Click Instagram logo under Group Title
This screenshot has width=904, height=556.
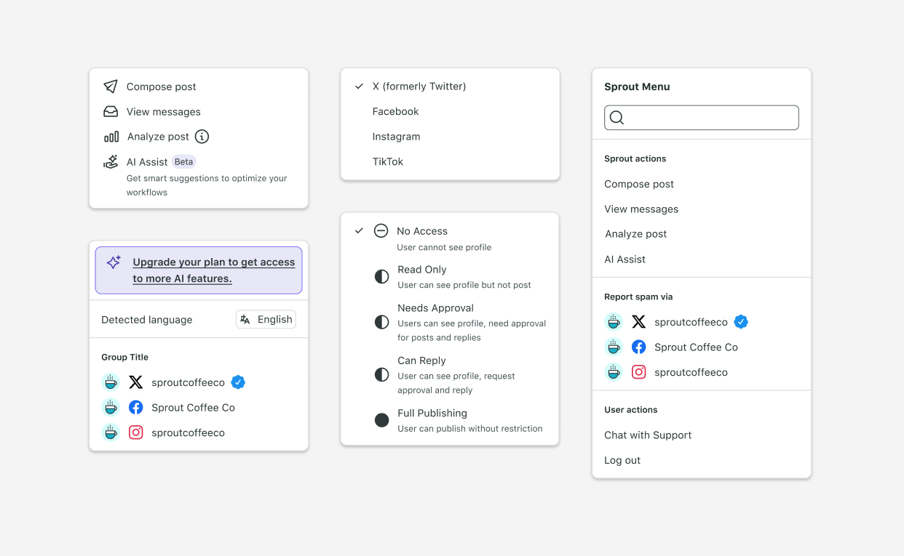136,432
